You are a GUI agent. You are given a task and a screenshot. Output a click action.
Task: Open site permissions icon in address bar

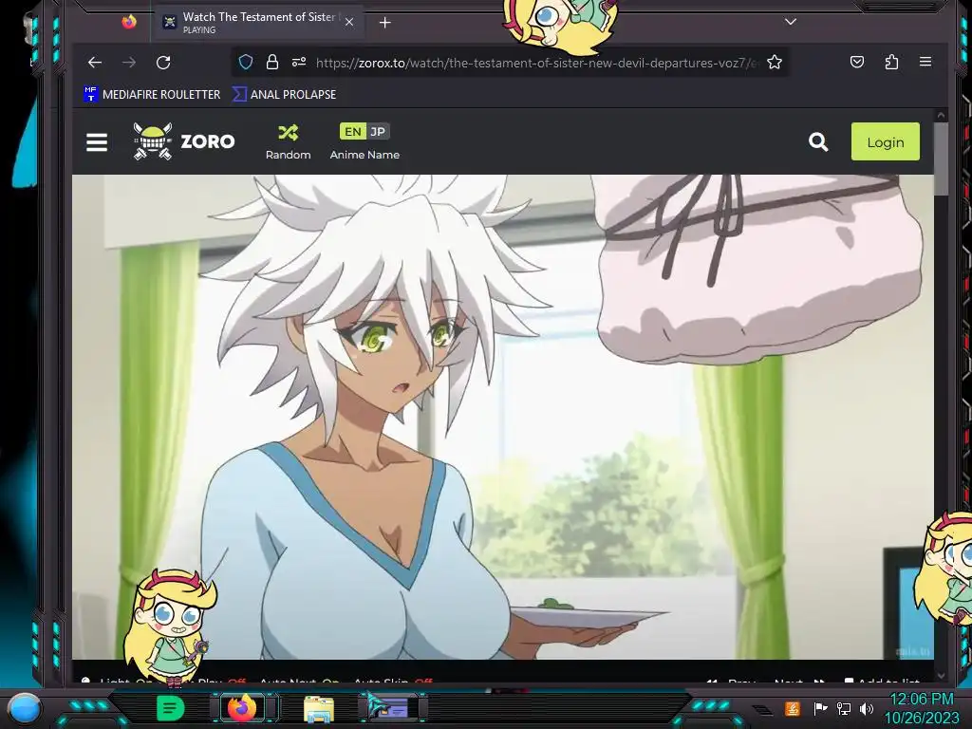click(299, 62)
